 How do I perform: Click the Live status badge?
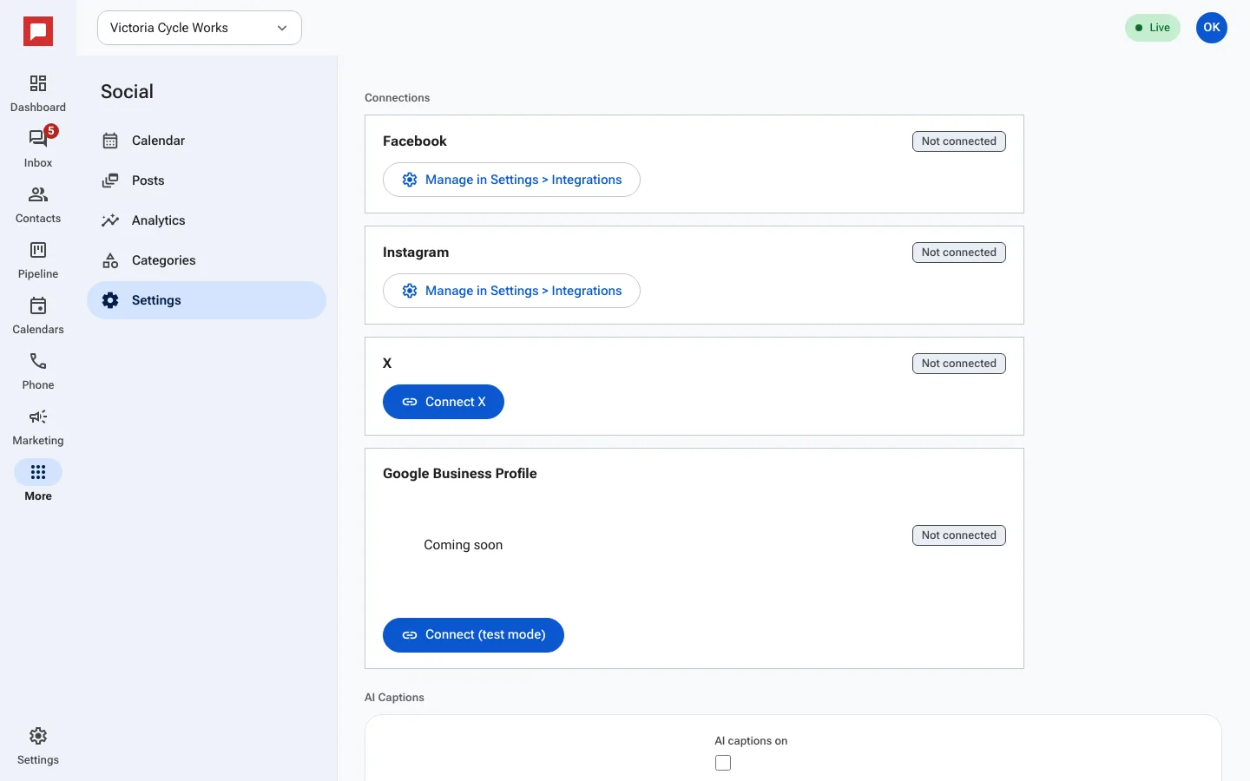[x=1153, y=28]
